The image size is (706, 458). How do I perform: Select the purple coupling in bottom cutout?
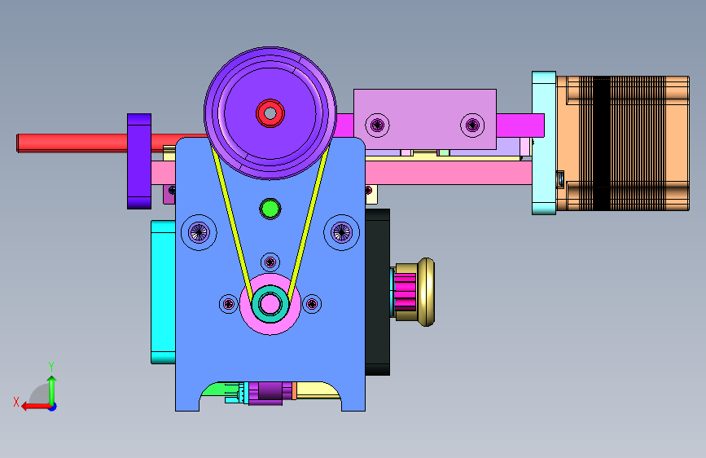coord(270,393)
